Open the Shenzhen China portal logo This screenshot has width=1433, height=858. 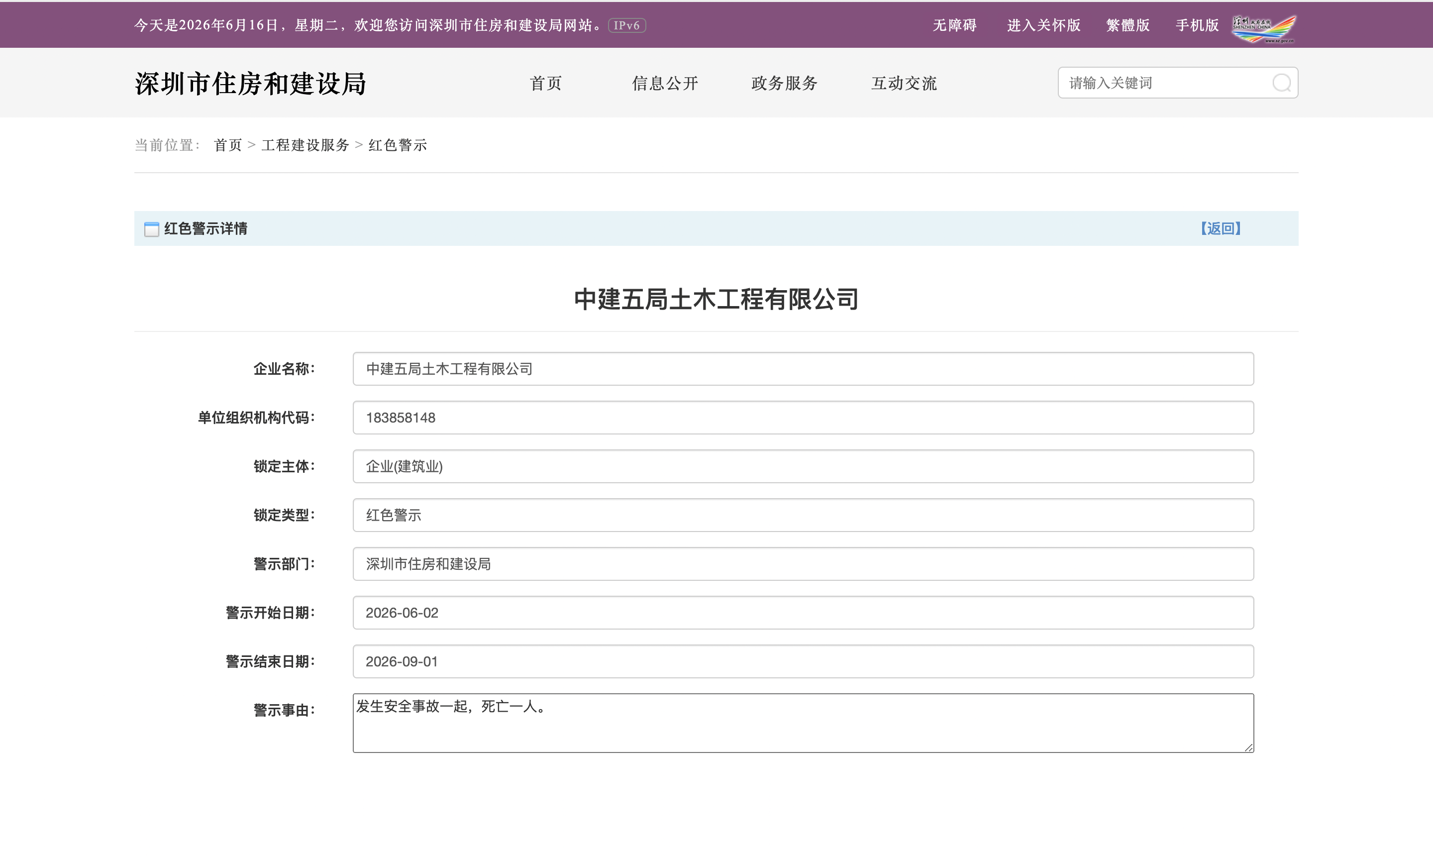click(1264, 29)
